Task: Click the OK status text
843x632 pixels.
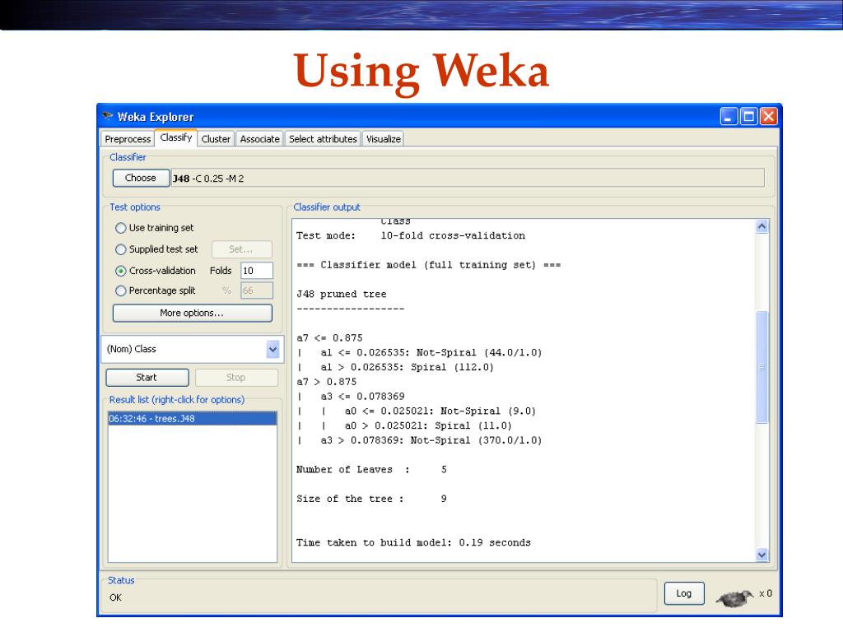Action: [115, 597]
